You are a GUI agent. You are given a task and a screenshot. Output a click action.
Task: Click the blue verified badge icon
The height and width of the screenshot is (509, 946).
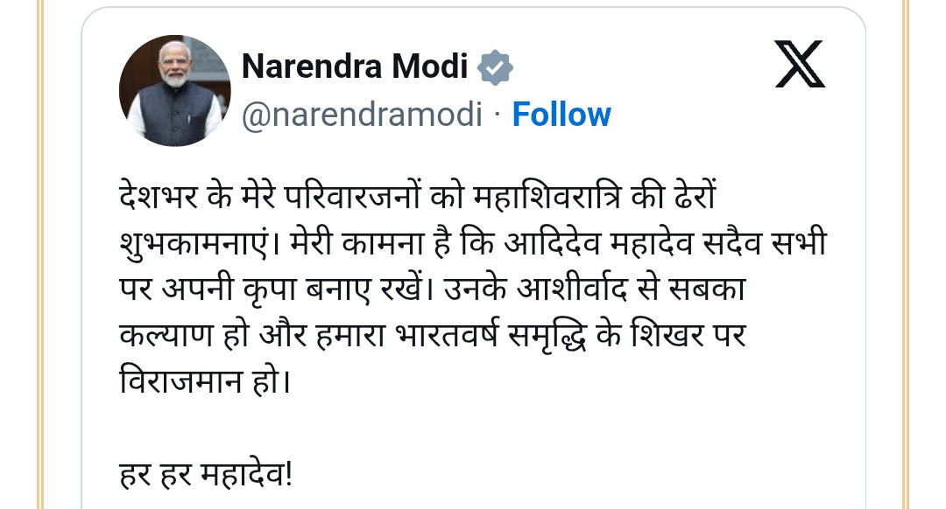point(495,66)
